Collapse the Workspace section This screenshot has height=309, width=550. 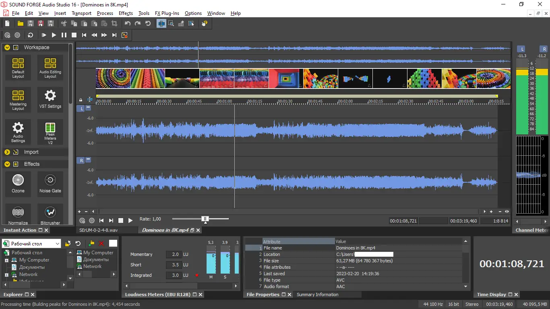click(x=7, y=47)
